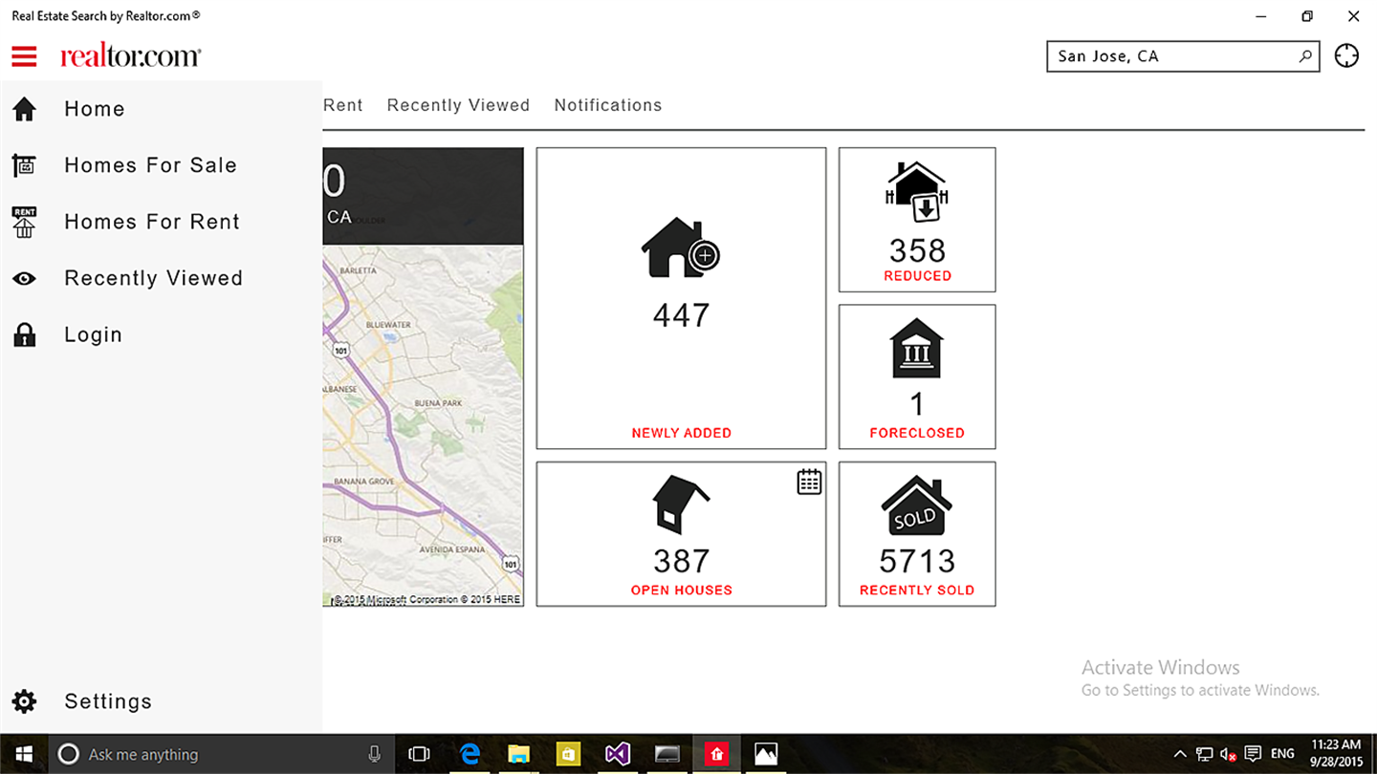Click the Home house icon
The height and width of the screenshot is (774, 1377).
coord(24,109)
